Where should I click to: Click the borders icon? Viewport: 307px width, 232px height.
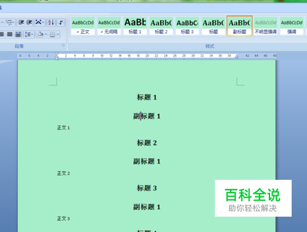pyautogui.click(x=52, y=34)
